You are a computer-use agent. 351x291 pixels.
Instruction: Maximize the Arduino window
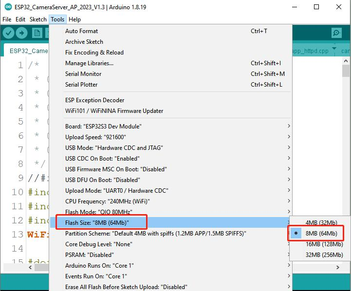click(316, 7)
